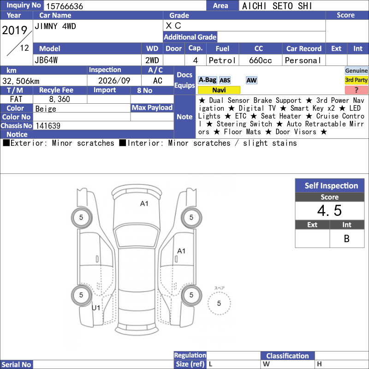Click the Max Payload label

point(152,108)
